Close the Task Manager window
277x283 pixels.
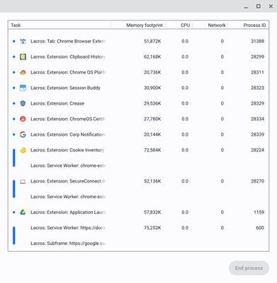pyautogui.click(x=271, y=6)
